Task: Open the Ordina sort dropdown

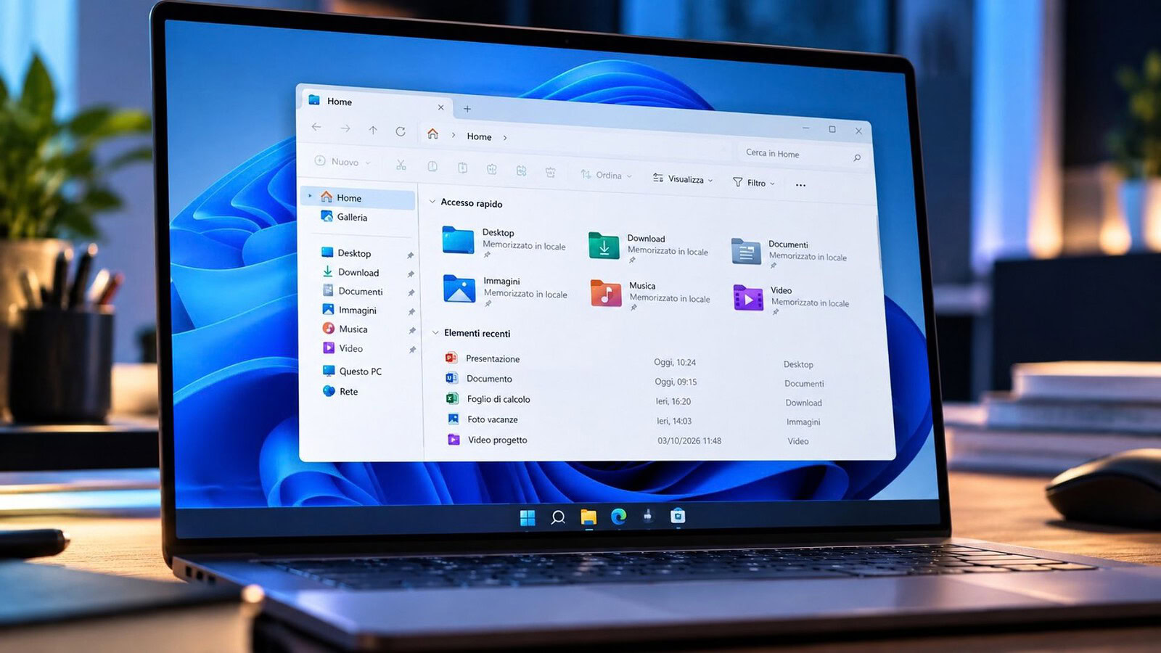Action: [607, 175]
